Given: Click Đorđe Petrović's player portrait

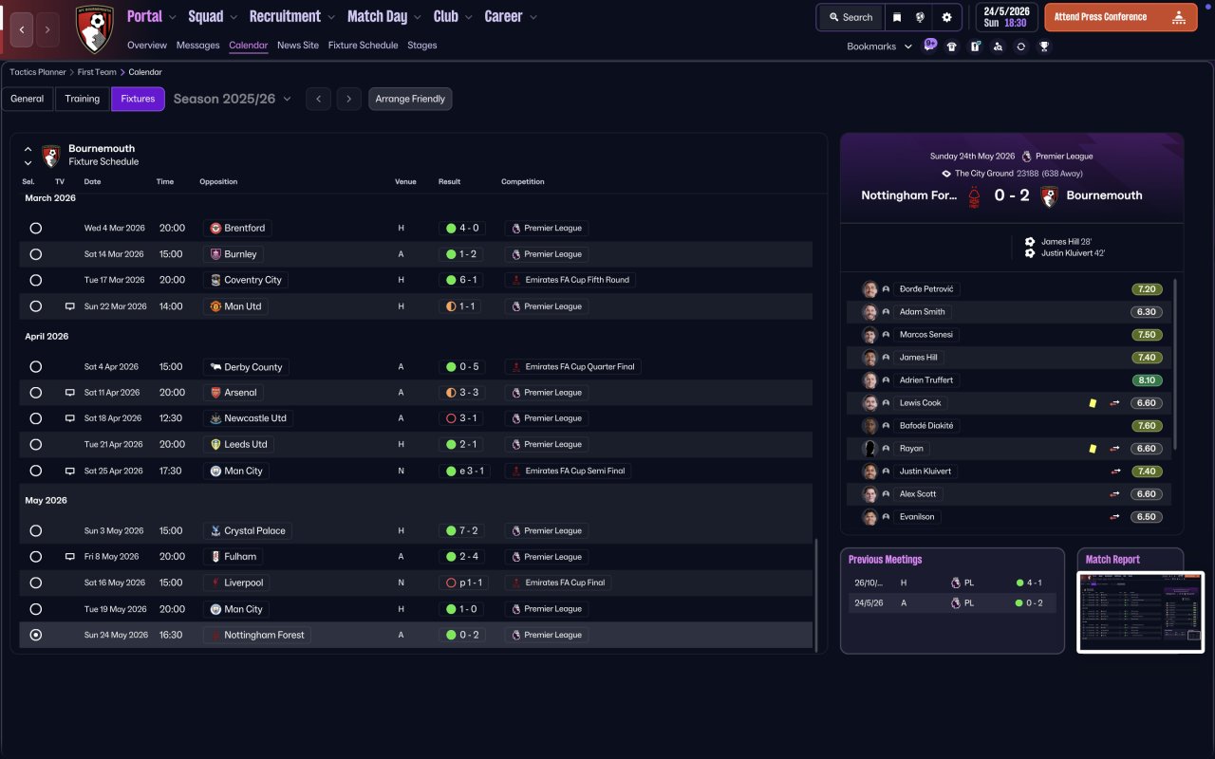Looking at the screenshot, I should (869, 289).
